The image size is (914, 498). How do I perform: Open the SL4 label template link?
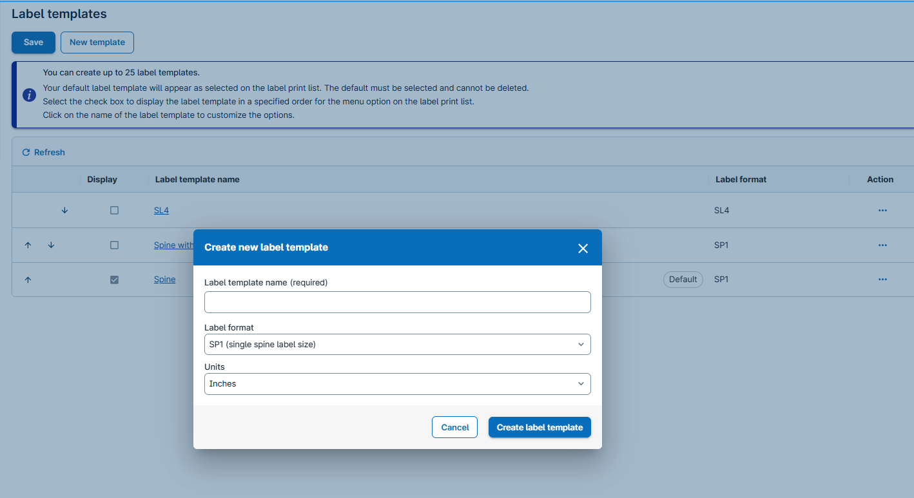pyautogui.click(x=161, y=210)
